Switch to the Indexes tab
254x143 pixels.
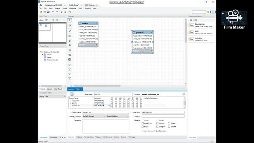point(79,137)
